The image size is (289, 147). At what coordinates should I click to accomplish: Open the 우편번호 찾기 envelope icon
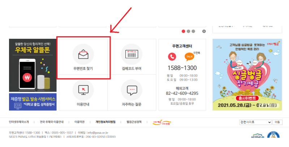[83, 54]
